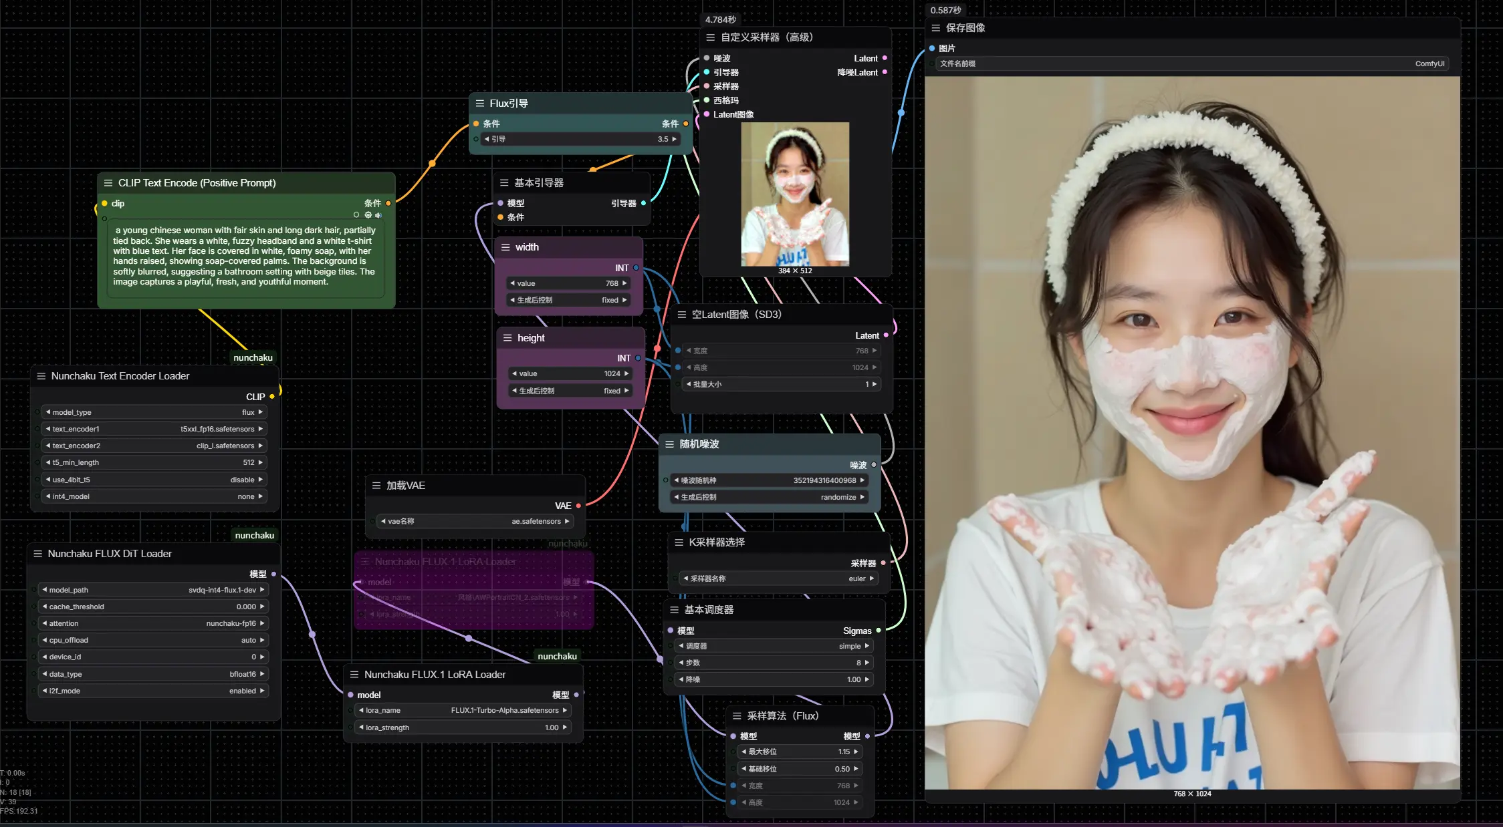Viewport: 1503px width, 827px height.
Task: Toggle use_4bit_t5 disable setting
Action: click(x=154, y=480)
